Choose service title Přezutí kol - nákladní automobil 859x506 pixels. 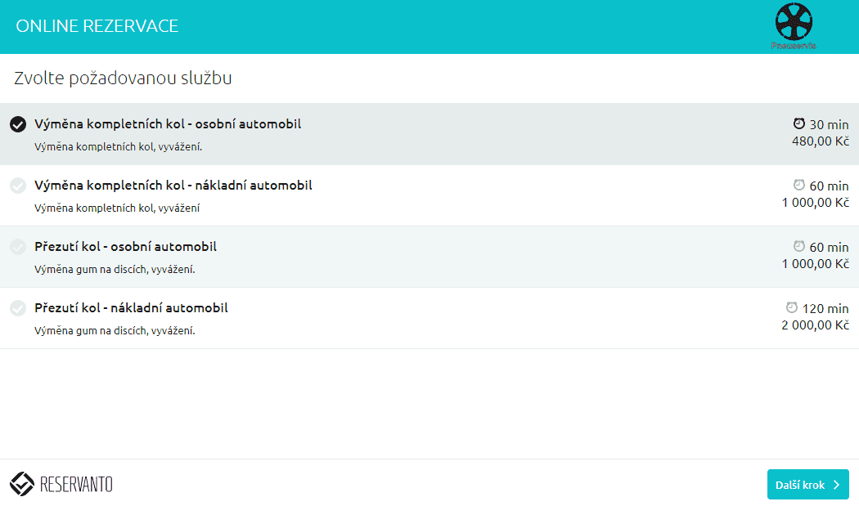(131, 308)
